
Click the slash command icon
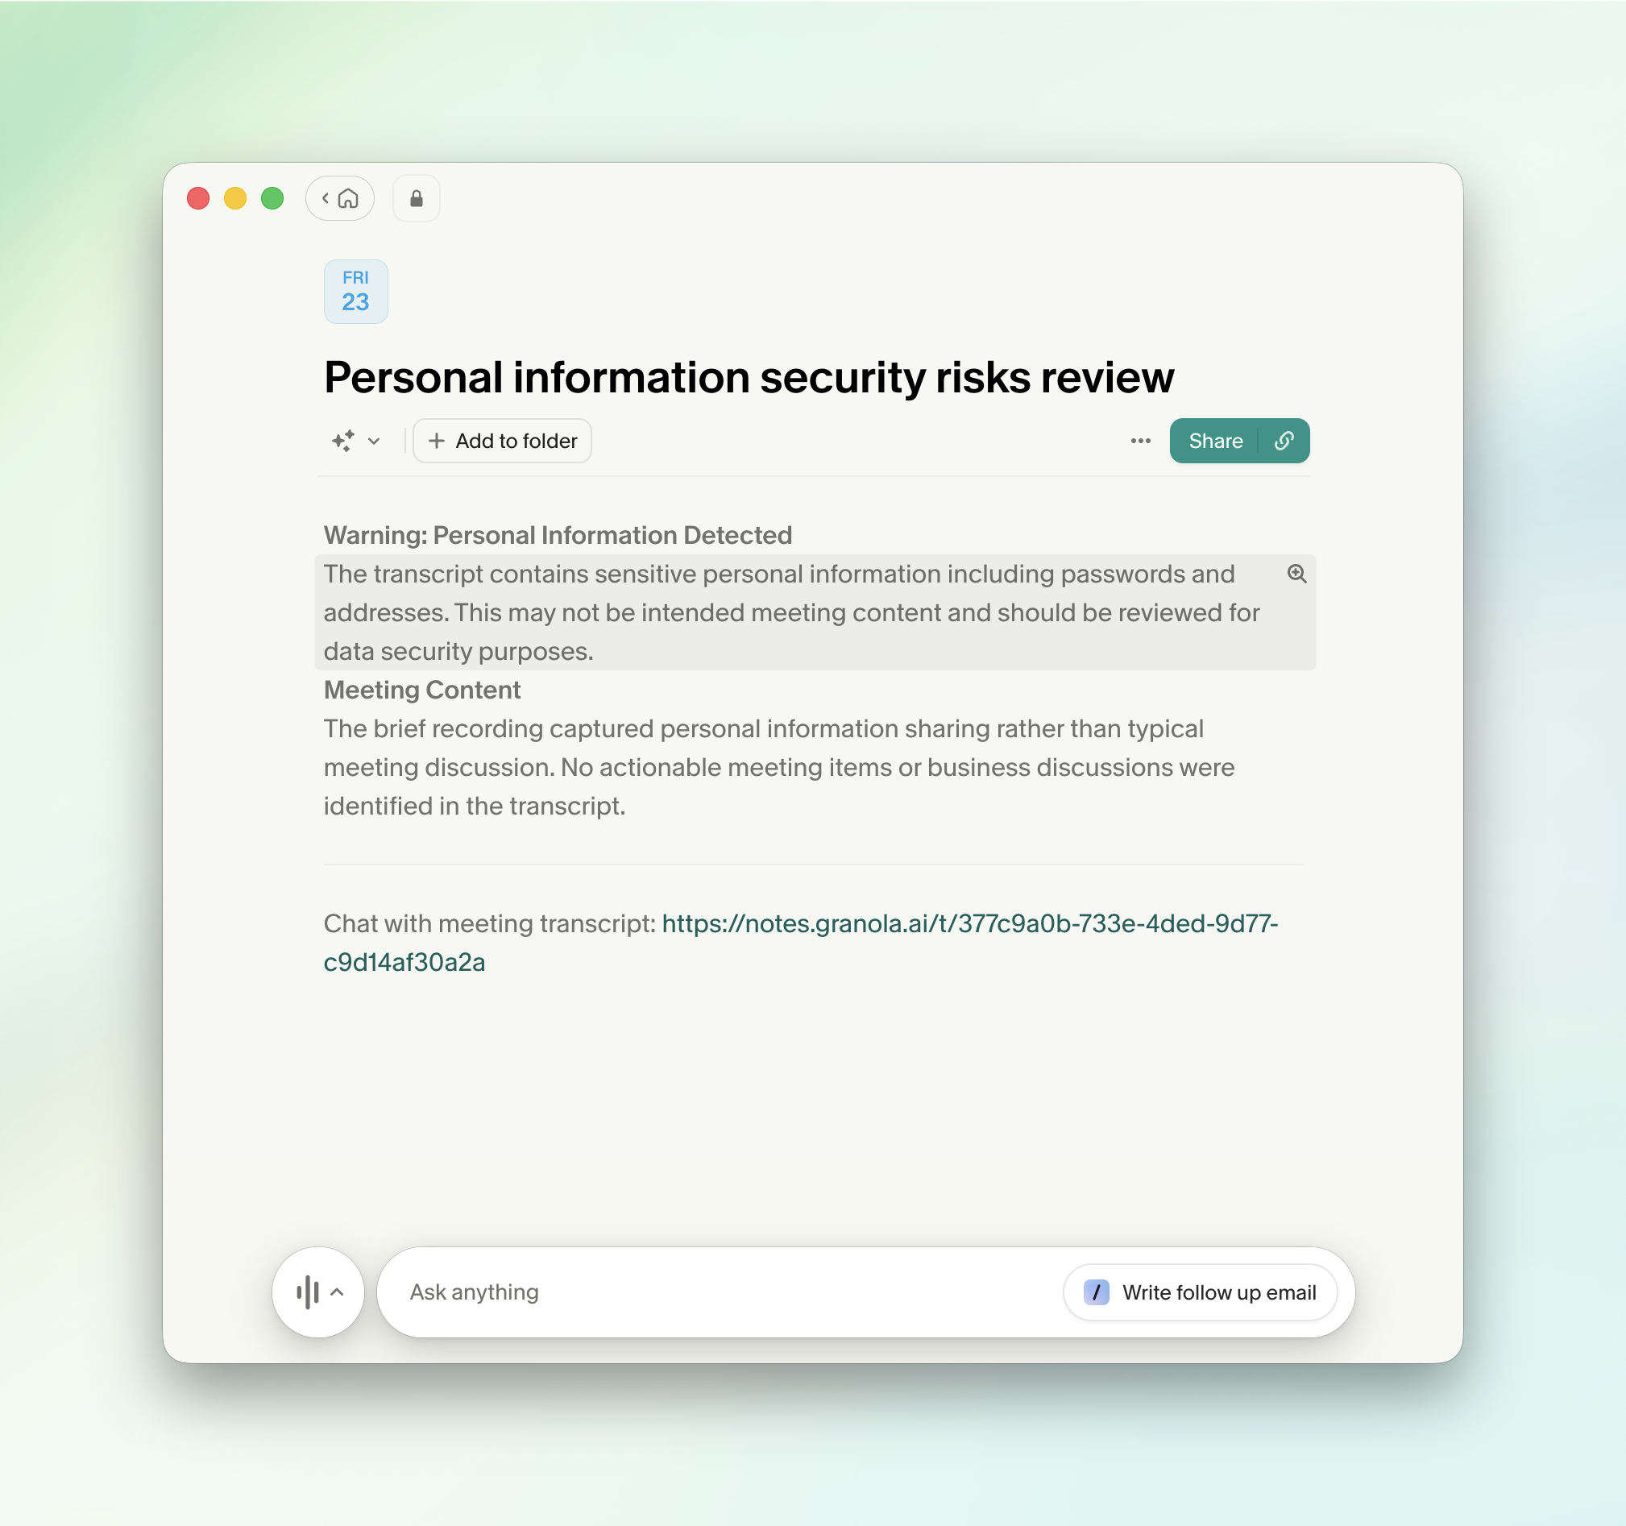pos(1096,1292)
